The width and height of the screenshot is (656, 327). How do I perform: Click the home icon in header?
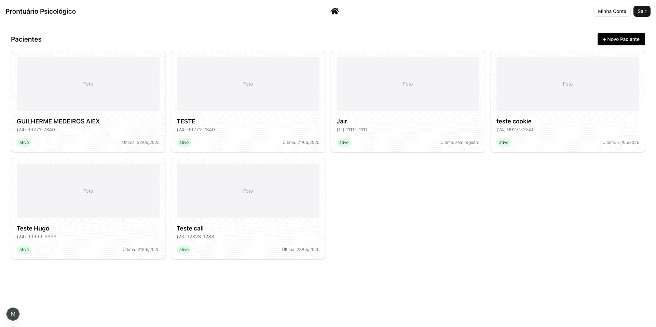click(x=334, y=11)
